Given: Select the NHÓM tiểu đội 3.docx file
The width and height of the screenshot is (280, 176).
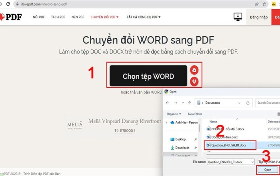Looking at the screenshot, I should [225, 129].
